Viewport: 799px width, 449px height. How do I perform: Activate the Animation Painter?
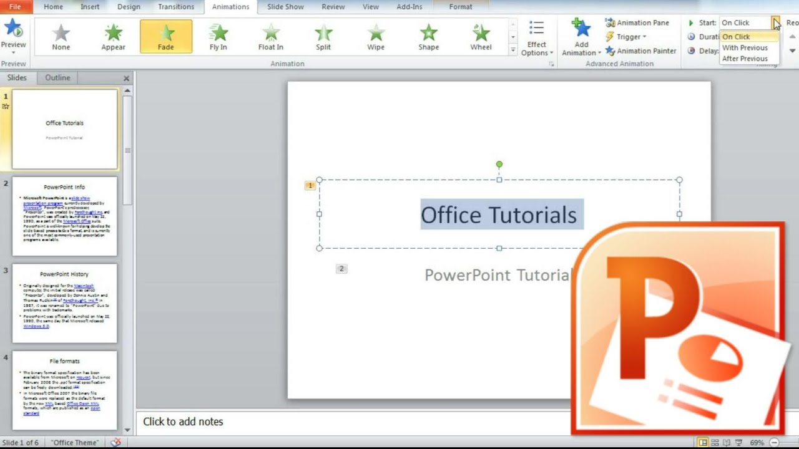[x=641, y=51]
